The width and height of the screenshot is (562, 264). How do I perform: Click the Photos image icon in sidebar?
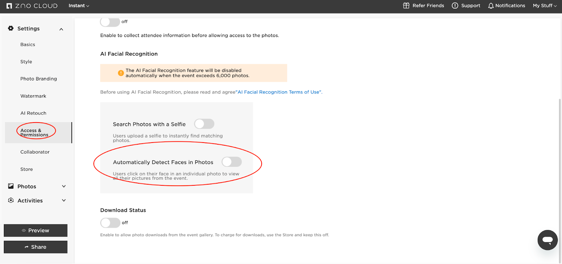point(11,186)
